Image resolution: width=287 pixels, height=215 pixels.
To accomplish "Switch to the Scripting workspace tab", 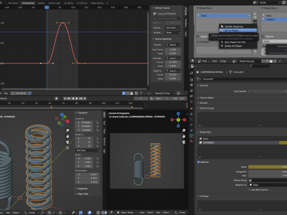I will coord(68,3).
